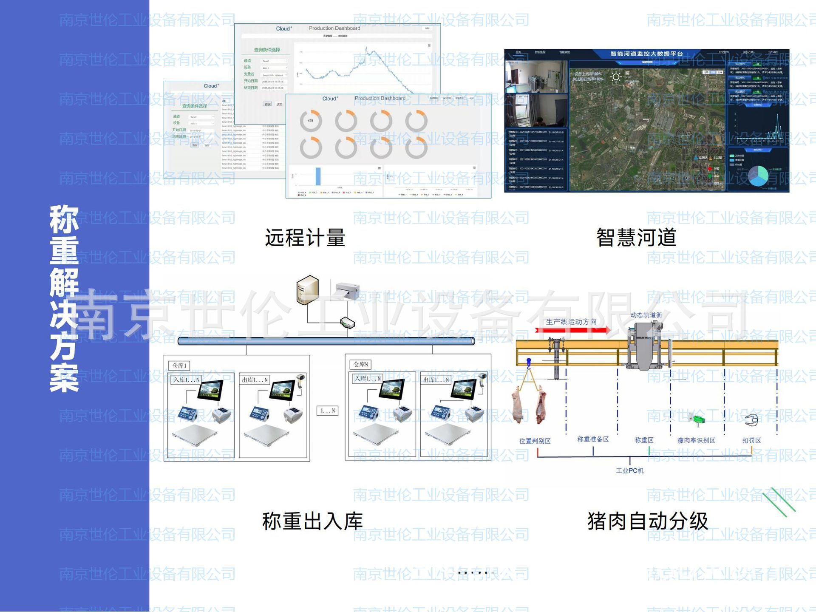Open the 变量名 dropdown in the top query panel

click(274, 75)
